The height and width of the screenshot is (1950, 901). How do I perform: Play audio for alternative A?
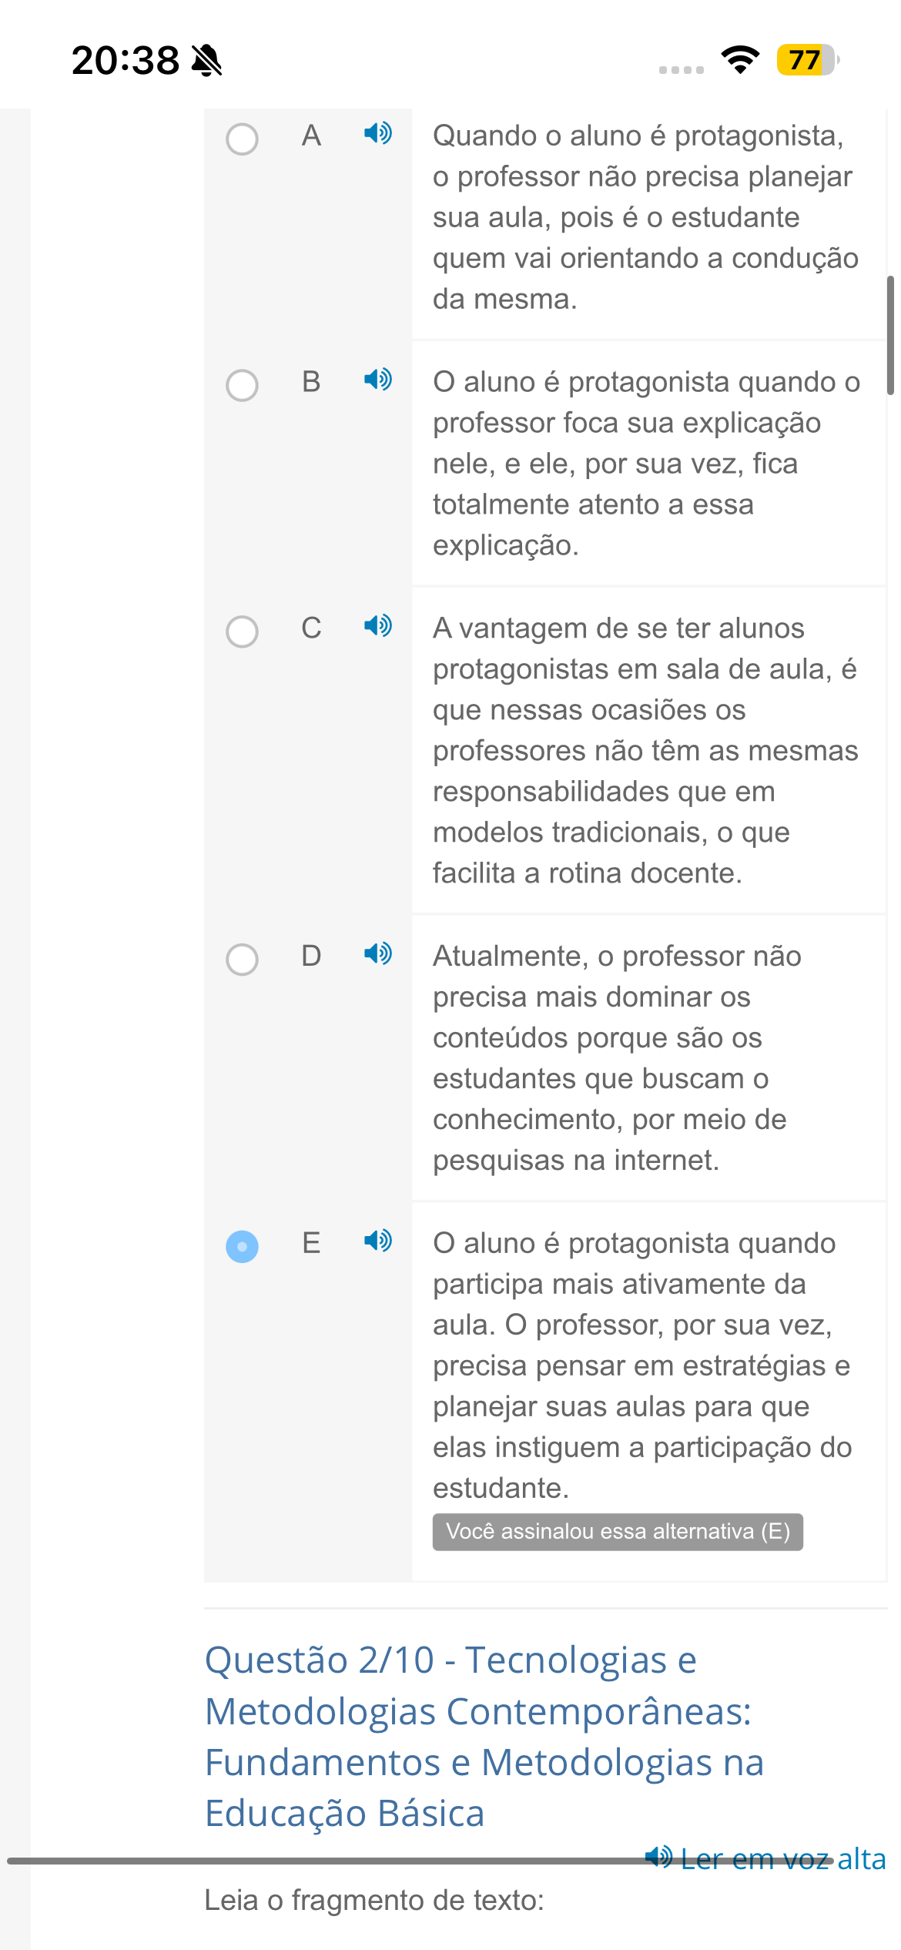378,133
